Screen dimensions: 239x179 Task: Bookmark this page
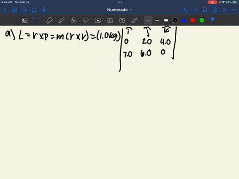(x=205, y=10)
